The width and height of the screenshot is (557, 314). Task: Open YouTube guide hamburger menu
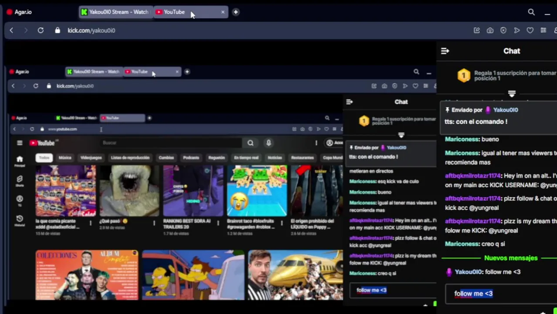click(20, 143)
